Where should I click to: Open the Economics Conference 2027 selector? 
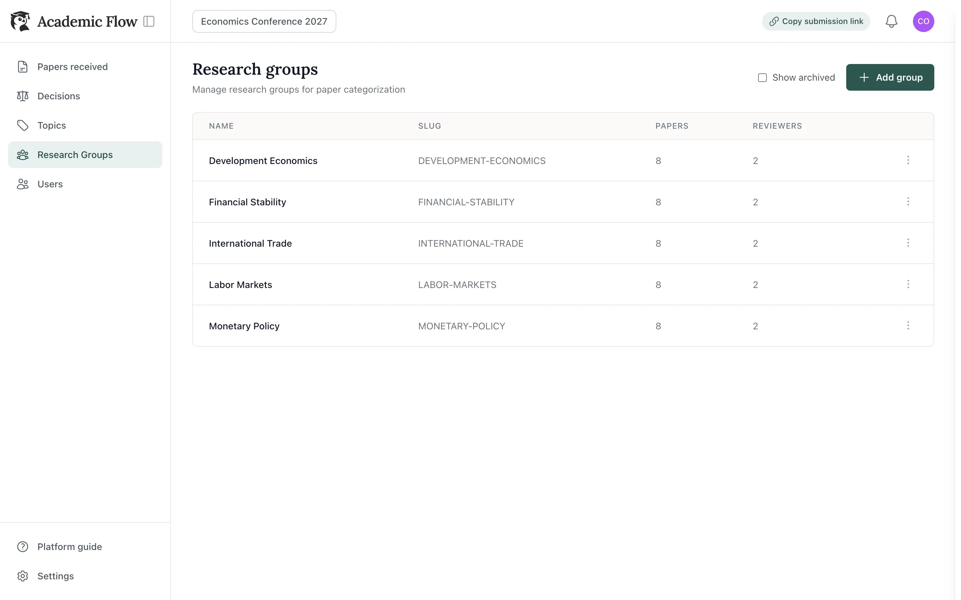264,21
